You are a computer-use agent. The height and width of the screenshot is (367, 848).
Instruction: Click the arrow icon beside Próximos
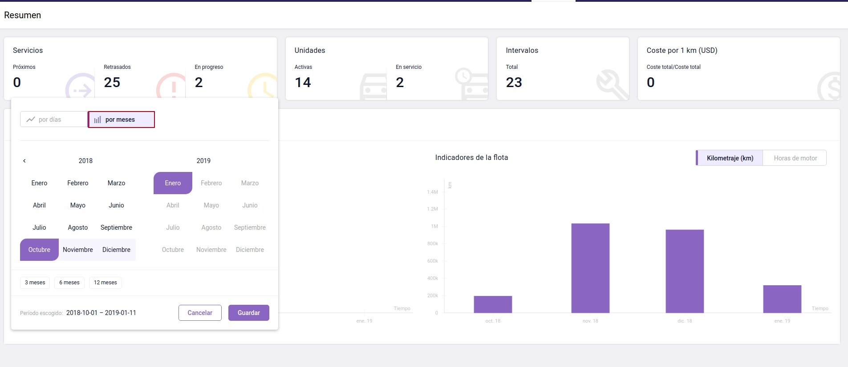point(81,87)
